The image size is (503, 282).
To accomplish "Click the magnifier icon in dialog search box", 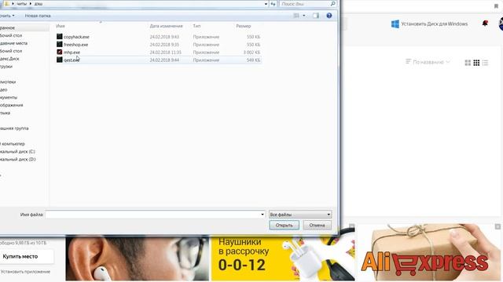I will pyautogui.click(x=333, y=4).
